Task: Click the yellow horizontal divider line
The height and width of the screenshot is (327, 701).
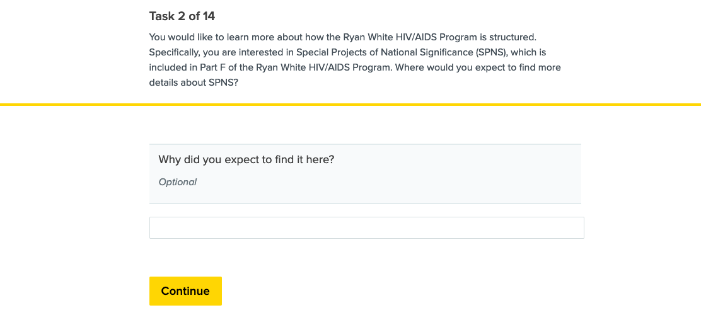Action: coord(350,104)
